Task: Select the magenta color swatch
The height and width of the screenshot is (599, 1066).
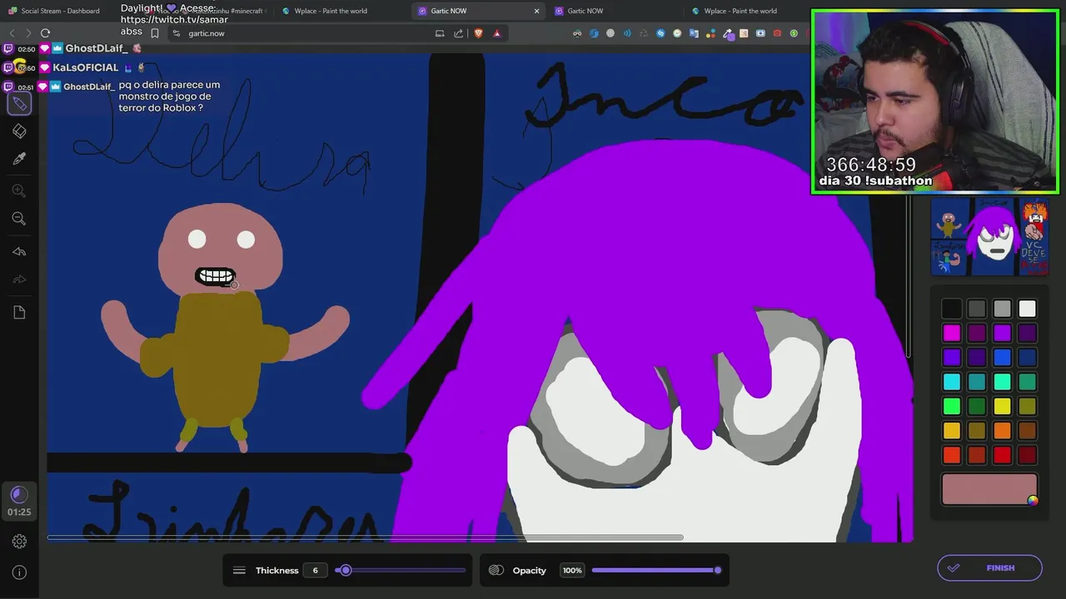Action: coord(952,333)
